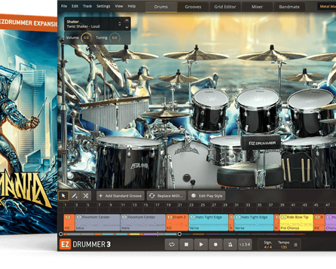The height and width of the screenshot is (269, 336).
Task: Click the Tempo value 135
Action: click(284, 247)
